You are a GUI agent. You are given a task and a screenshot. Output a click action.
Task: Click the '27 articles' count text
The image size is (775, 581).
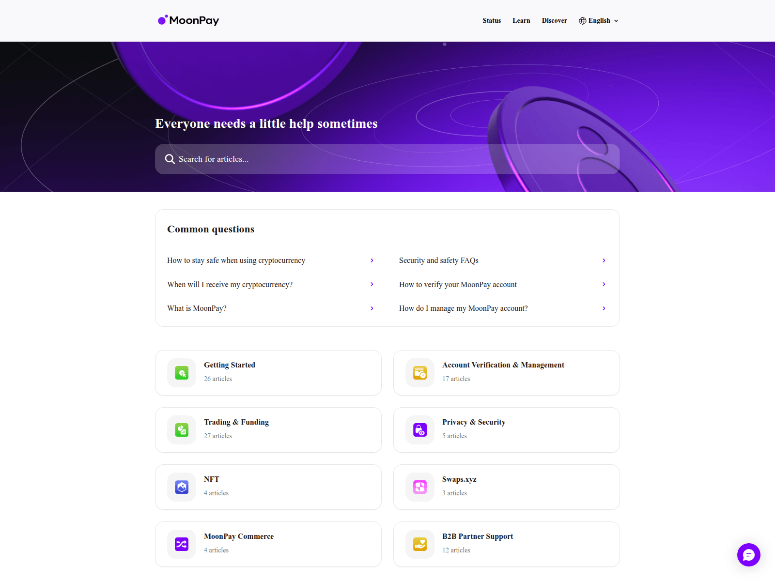tap(218, 436)
